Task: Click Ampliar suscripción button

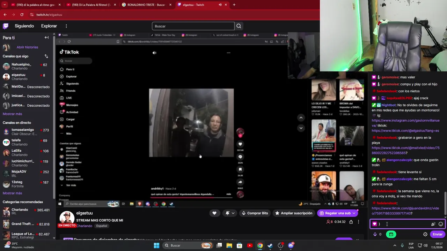Action: coord(293,213)
